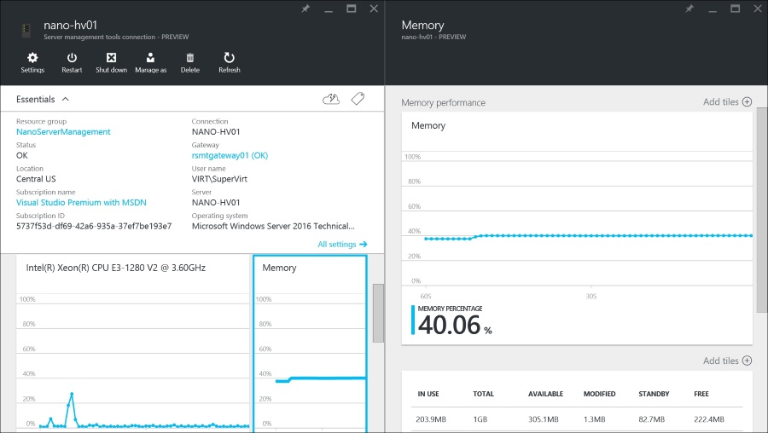Click the IN USE column header
The image size is (768, 433).
click(x=428, y=394)
